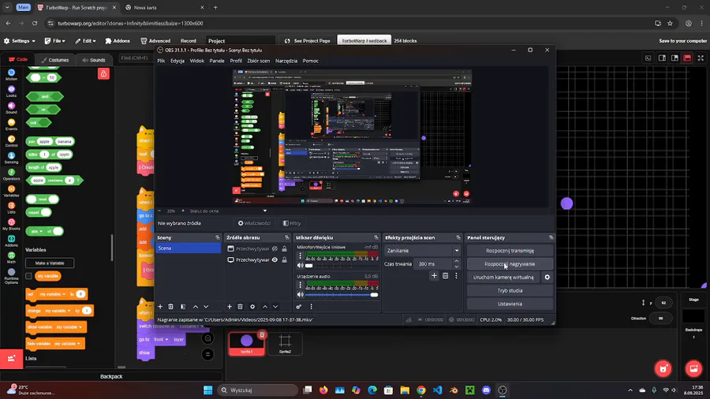Move scene up in Sceny panel
710x399 pixels.
pyautogui.click(x=196, y=307)
